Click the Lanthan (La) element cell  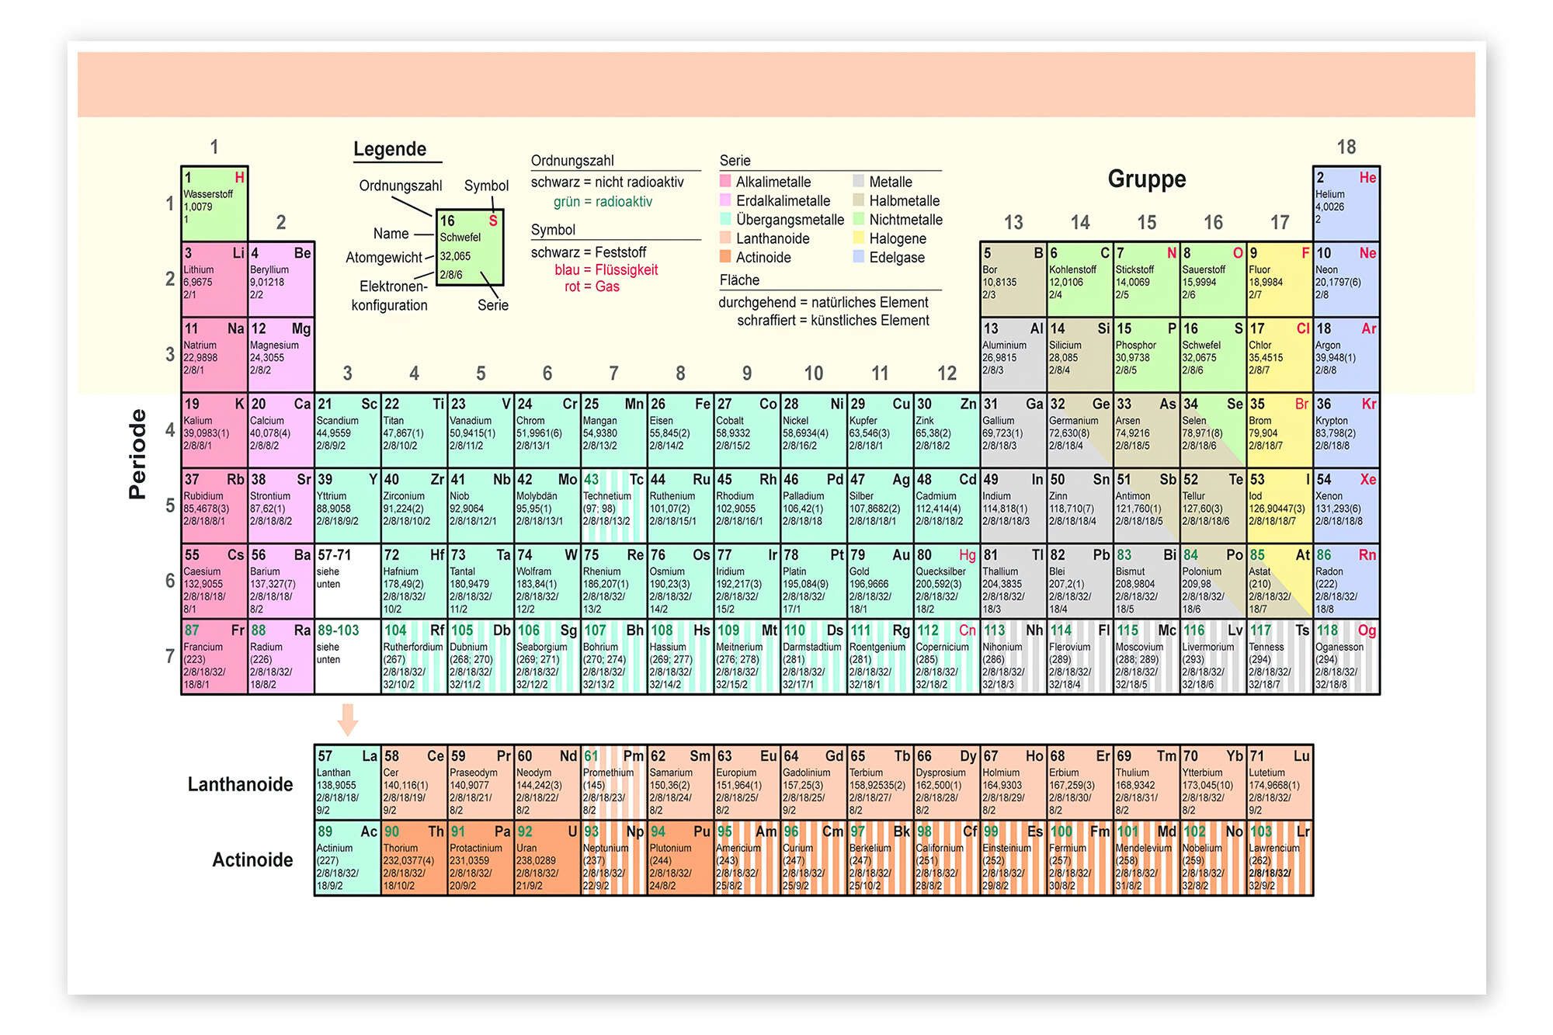tap(348, 781)
